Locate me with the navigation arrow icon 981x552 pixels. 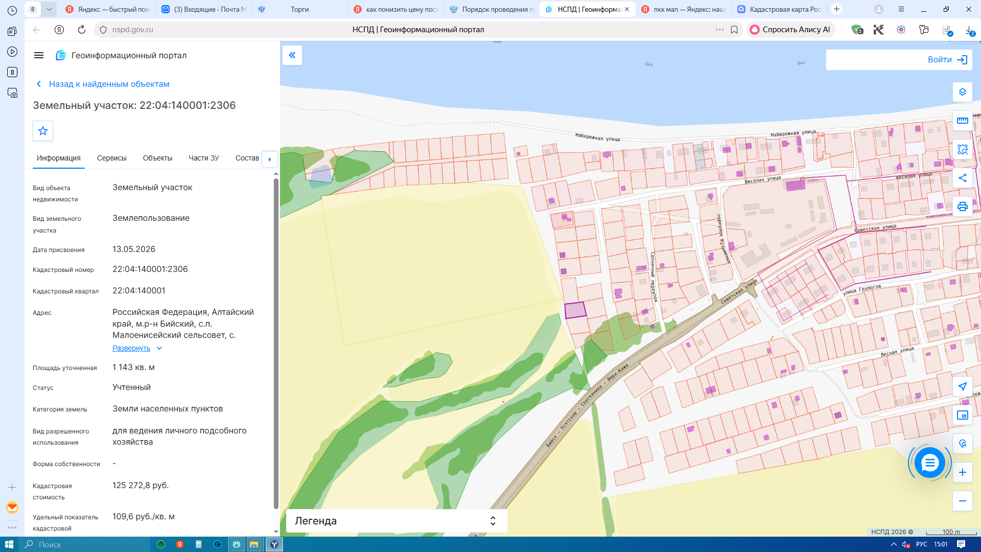click(963, 386)
